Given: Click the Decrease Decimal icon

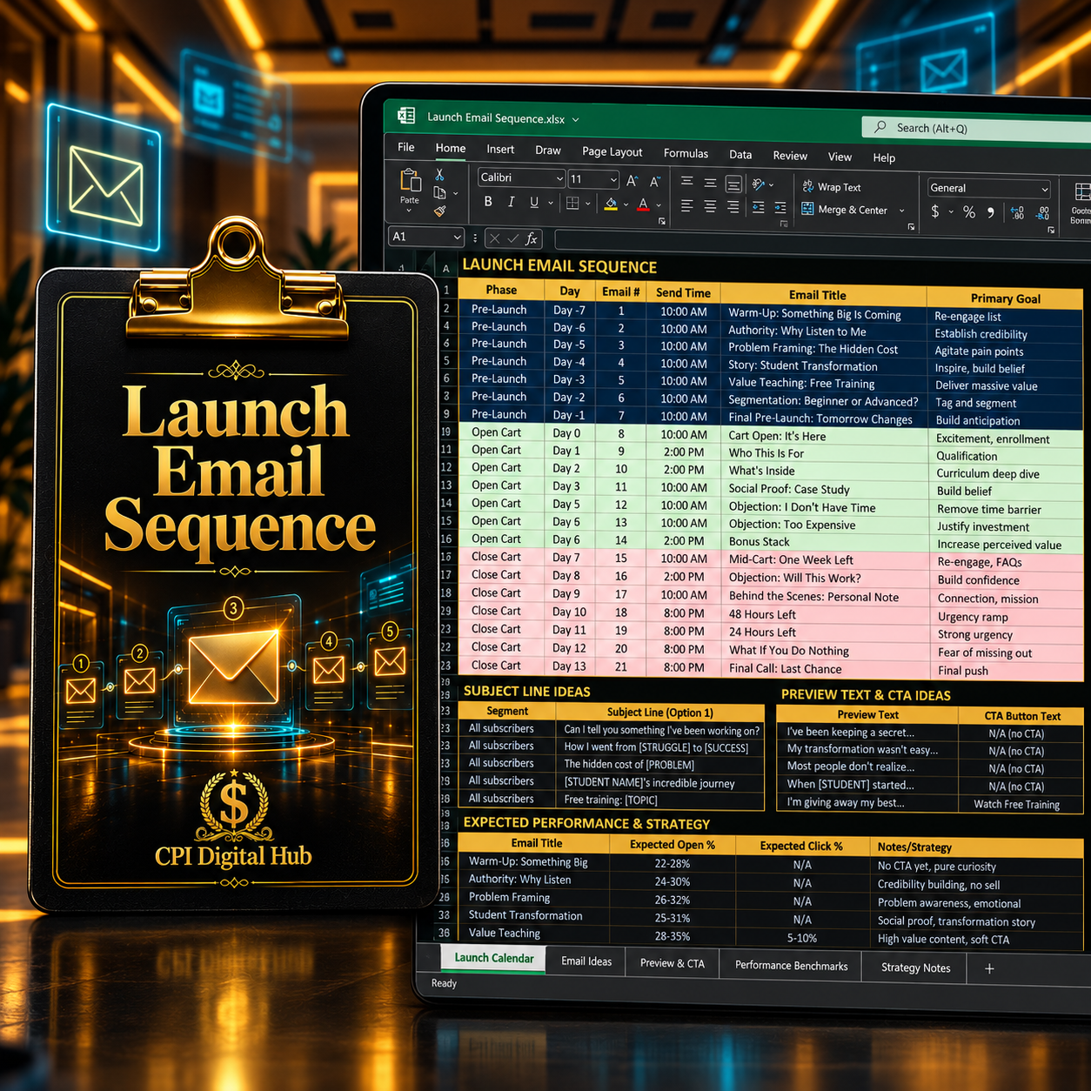Looking at the screenshot, I should [1043, 214].
